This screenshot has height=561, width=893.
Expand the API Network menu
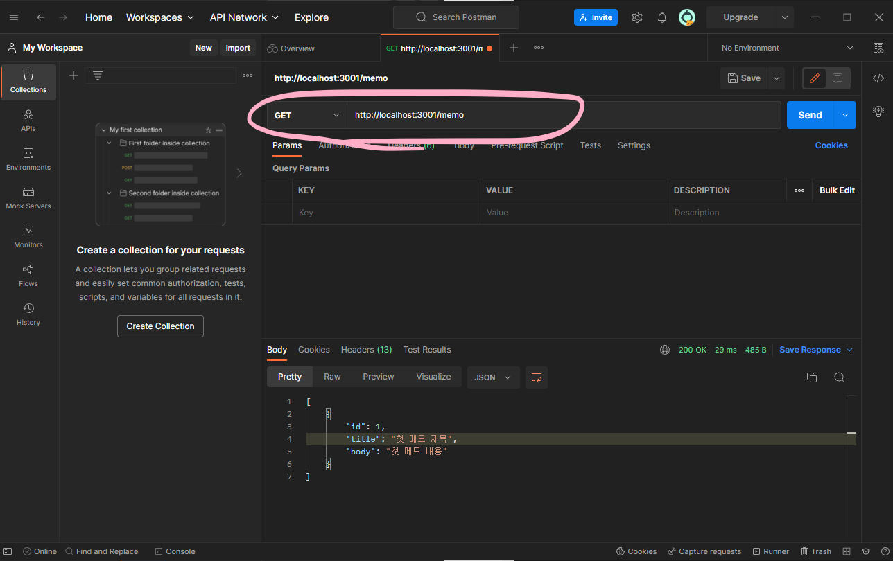[x=244, y=17]
